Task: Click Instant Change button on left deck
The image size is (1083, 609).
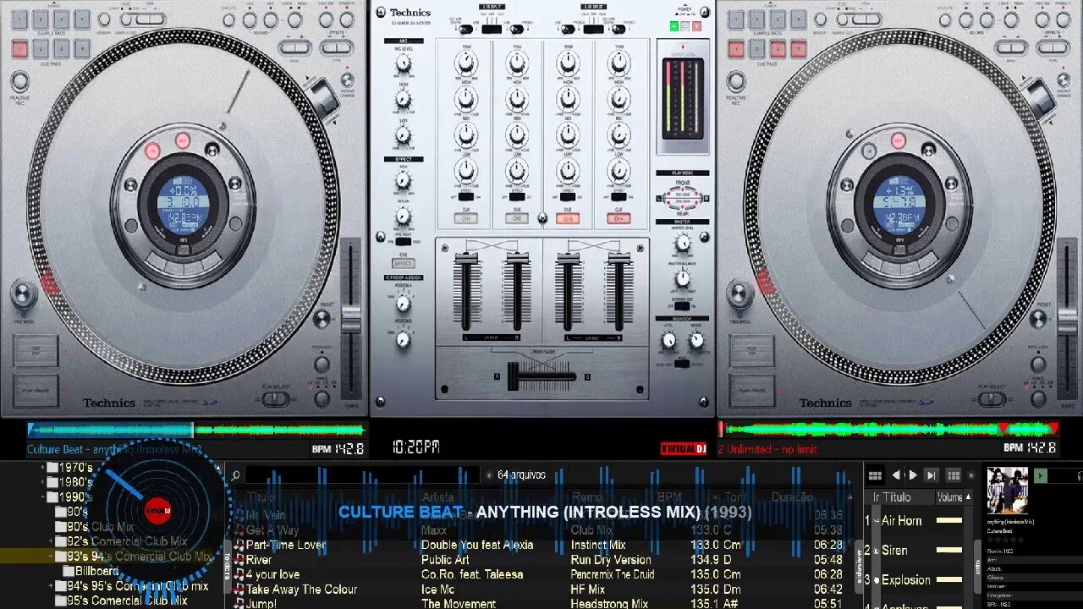Action: tap(347, 81)
